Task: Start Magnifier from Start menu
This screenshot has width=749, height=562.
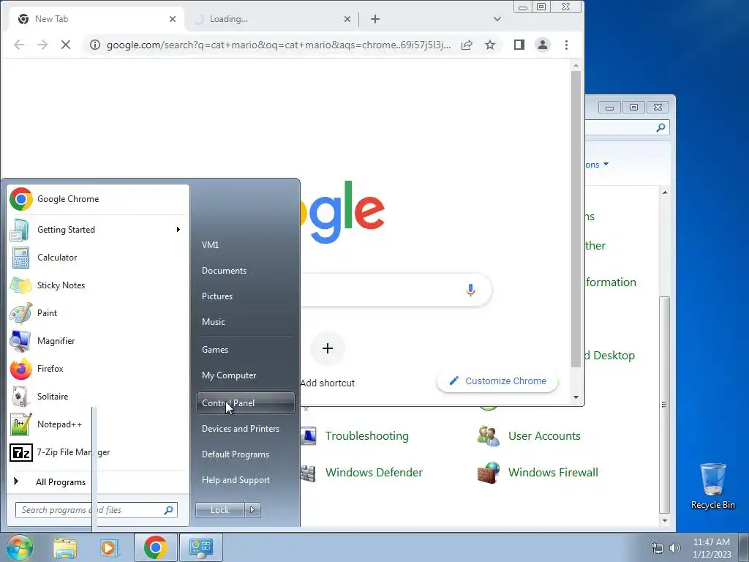Action: 98,341
